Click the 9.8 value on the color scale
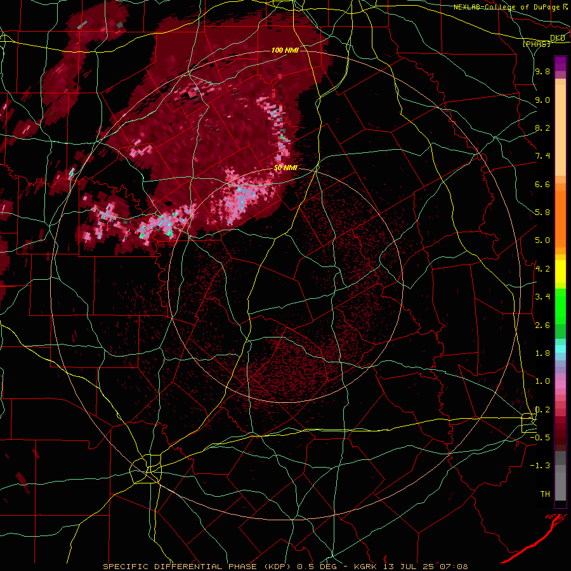This screenshot has height=571, width=571. [542, 71]
